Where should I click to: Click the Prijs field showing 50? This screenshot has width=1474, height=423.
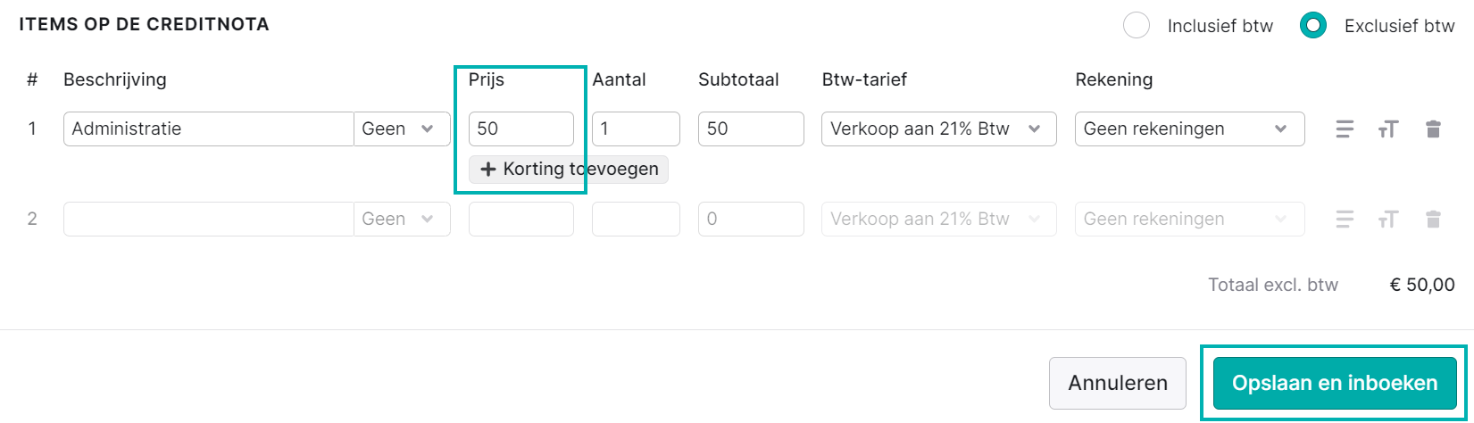tap(521, 129)
